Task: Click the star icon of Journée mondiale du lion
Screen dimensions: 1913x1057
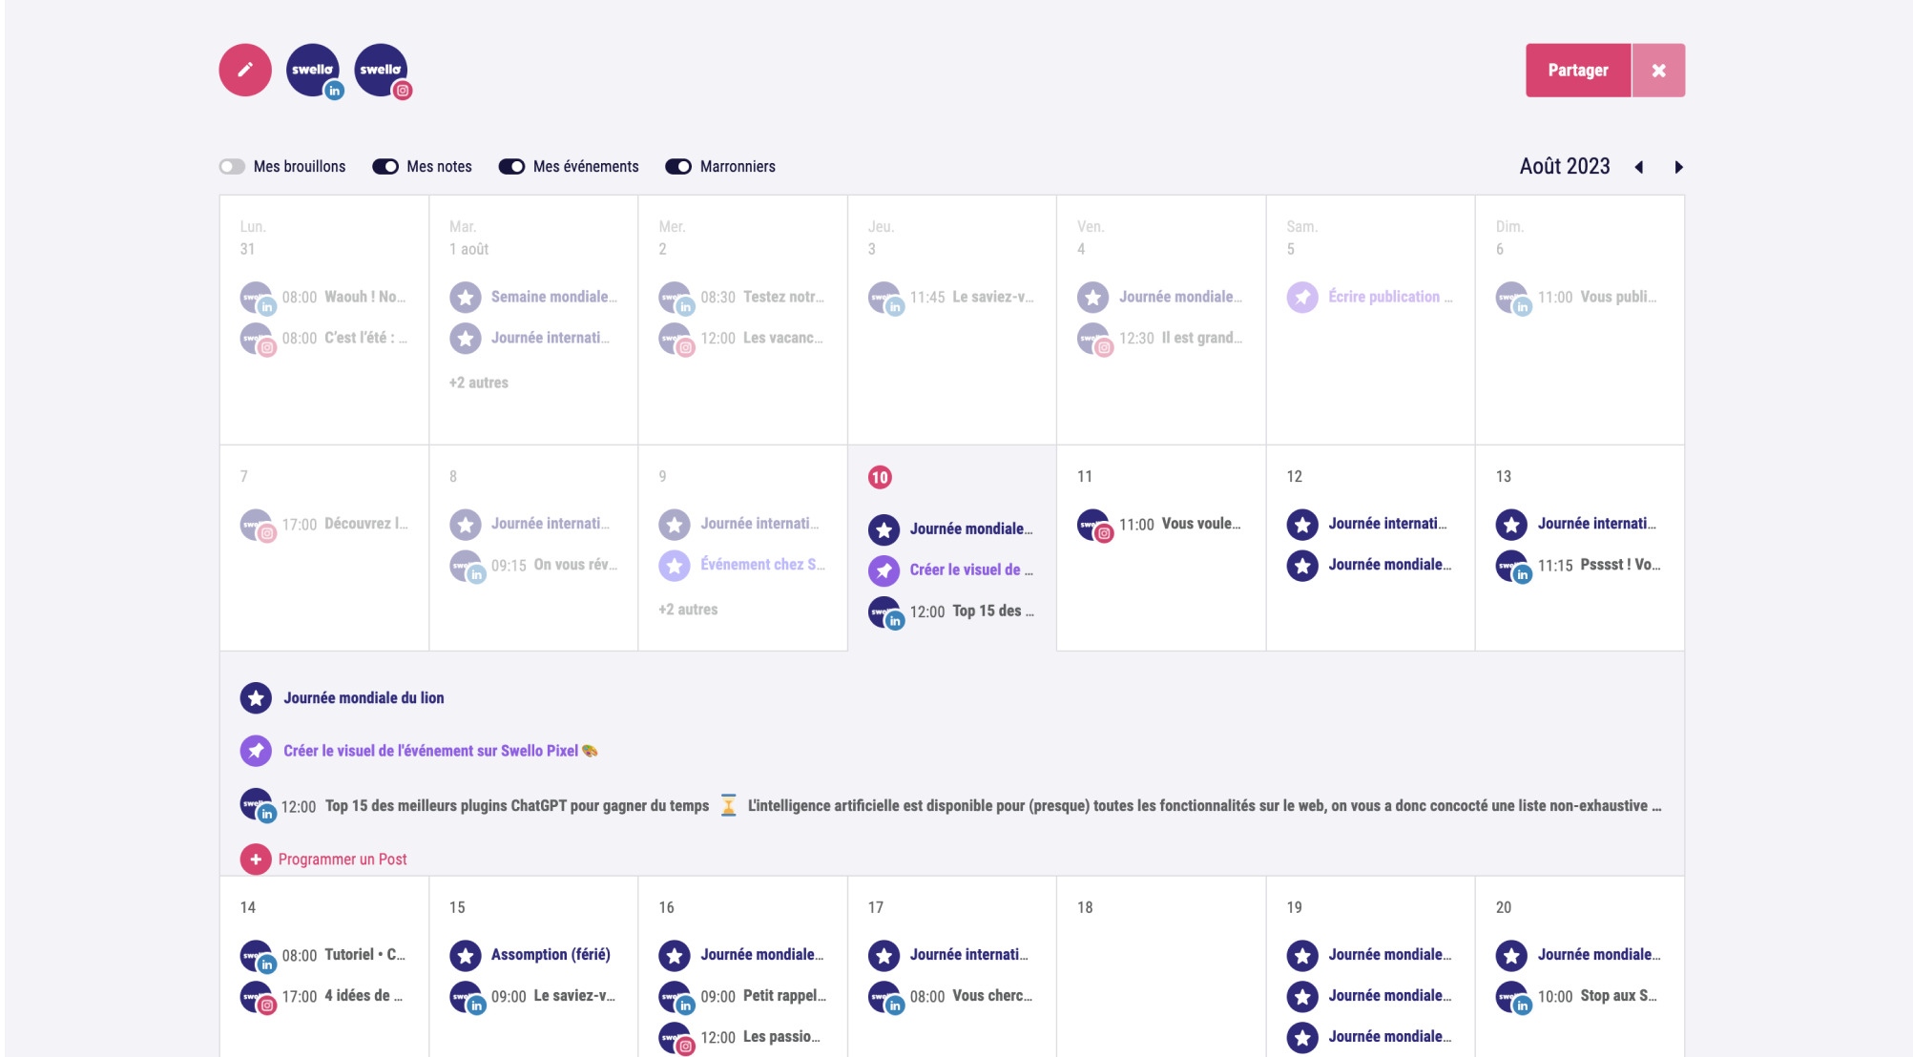Action: click(x=256, y=698)
